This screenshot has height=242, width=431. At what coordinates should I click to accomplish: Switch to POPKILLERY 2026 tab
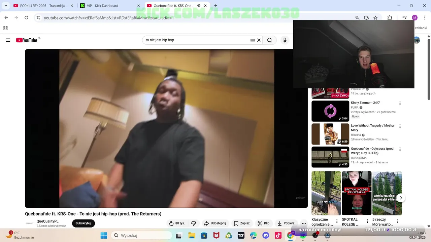39,6
